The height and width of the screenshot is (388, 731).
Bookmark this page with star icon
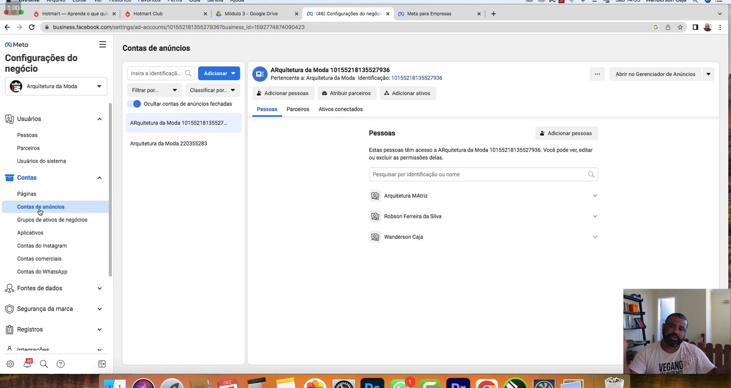coord(680,27)
